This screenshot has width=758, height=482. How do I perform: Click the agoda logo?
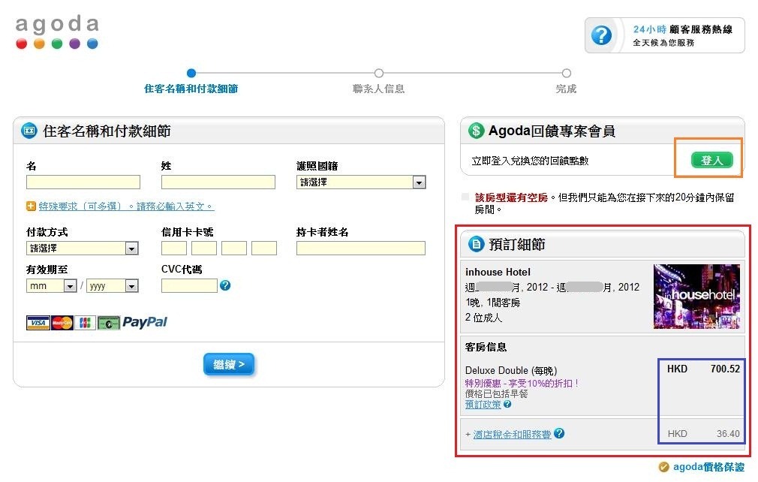point(57,32)
